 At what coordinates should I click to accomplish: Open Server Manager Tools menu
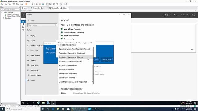pyautogui.click(x=183, y=15)
